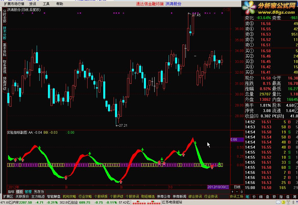The height and width of the screenshot is (205, 298).
Task: Click the 洪涛股份(日线.后复权) chart title
Action: click(x=24, y=10)
